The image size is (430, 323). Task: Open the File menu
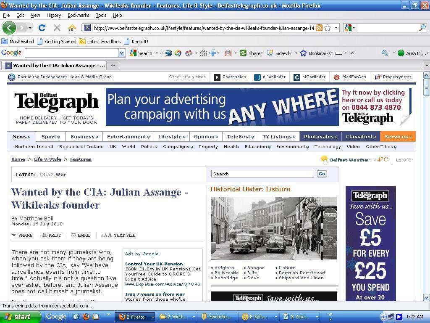(6, 15)
